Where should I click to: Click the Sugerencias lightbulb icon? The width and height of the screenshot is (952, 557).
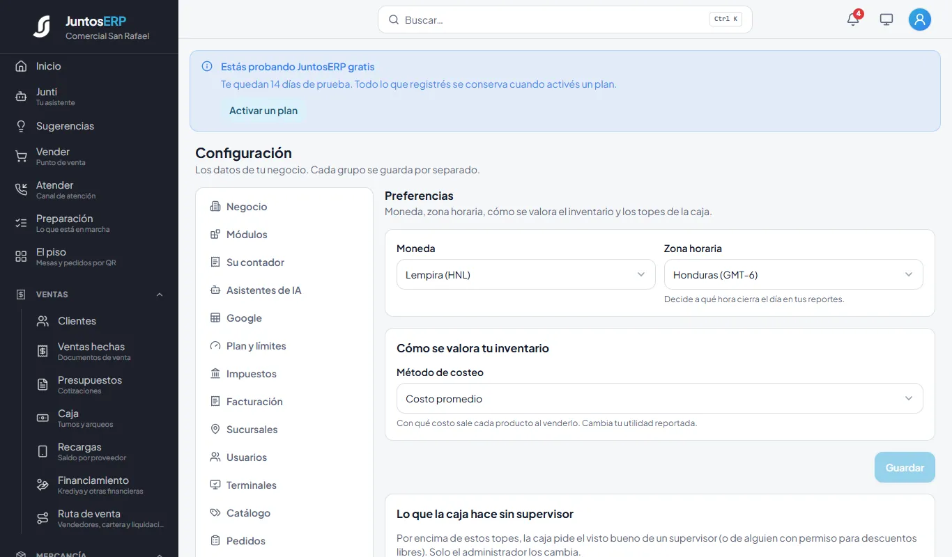click(x=21, y=126)
